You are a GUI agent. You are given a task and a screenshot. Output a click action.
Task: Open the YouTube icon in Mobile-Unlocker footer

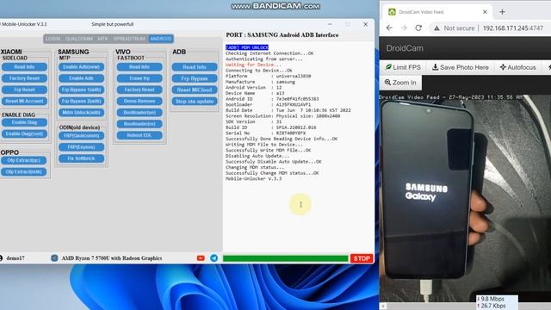pyautogui.click(x=201, y=258)
